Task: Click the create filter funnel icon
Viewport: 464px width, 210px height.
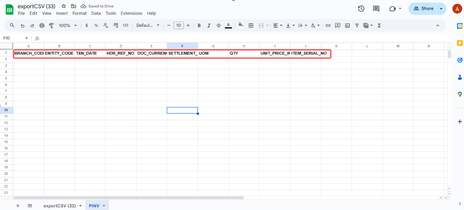Action: [357, 25]
